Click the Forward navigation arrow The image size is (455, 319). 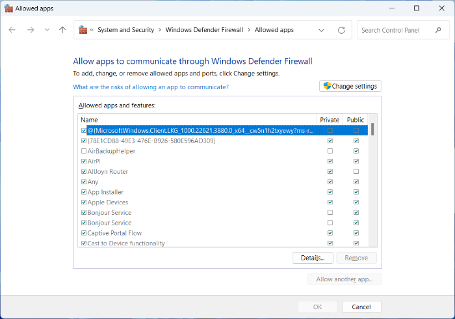30,30
